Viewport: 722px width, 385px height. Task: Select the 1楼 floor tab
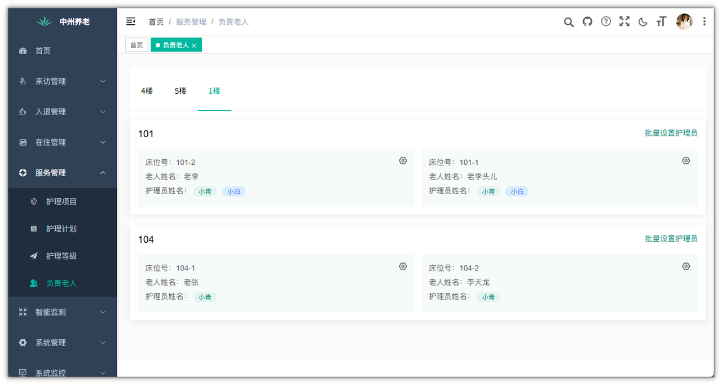coord(214,91)
